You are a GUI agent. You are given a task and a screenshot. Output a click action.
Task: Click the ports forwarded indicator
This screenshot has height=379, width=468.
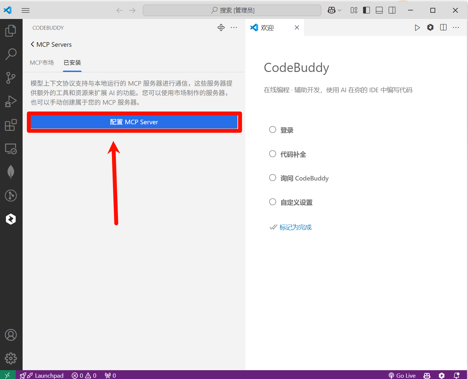pos(110,375)
